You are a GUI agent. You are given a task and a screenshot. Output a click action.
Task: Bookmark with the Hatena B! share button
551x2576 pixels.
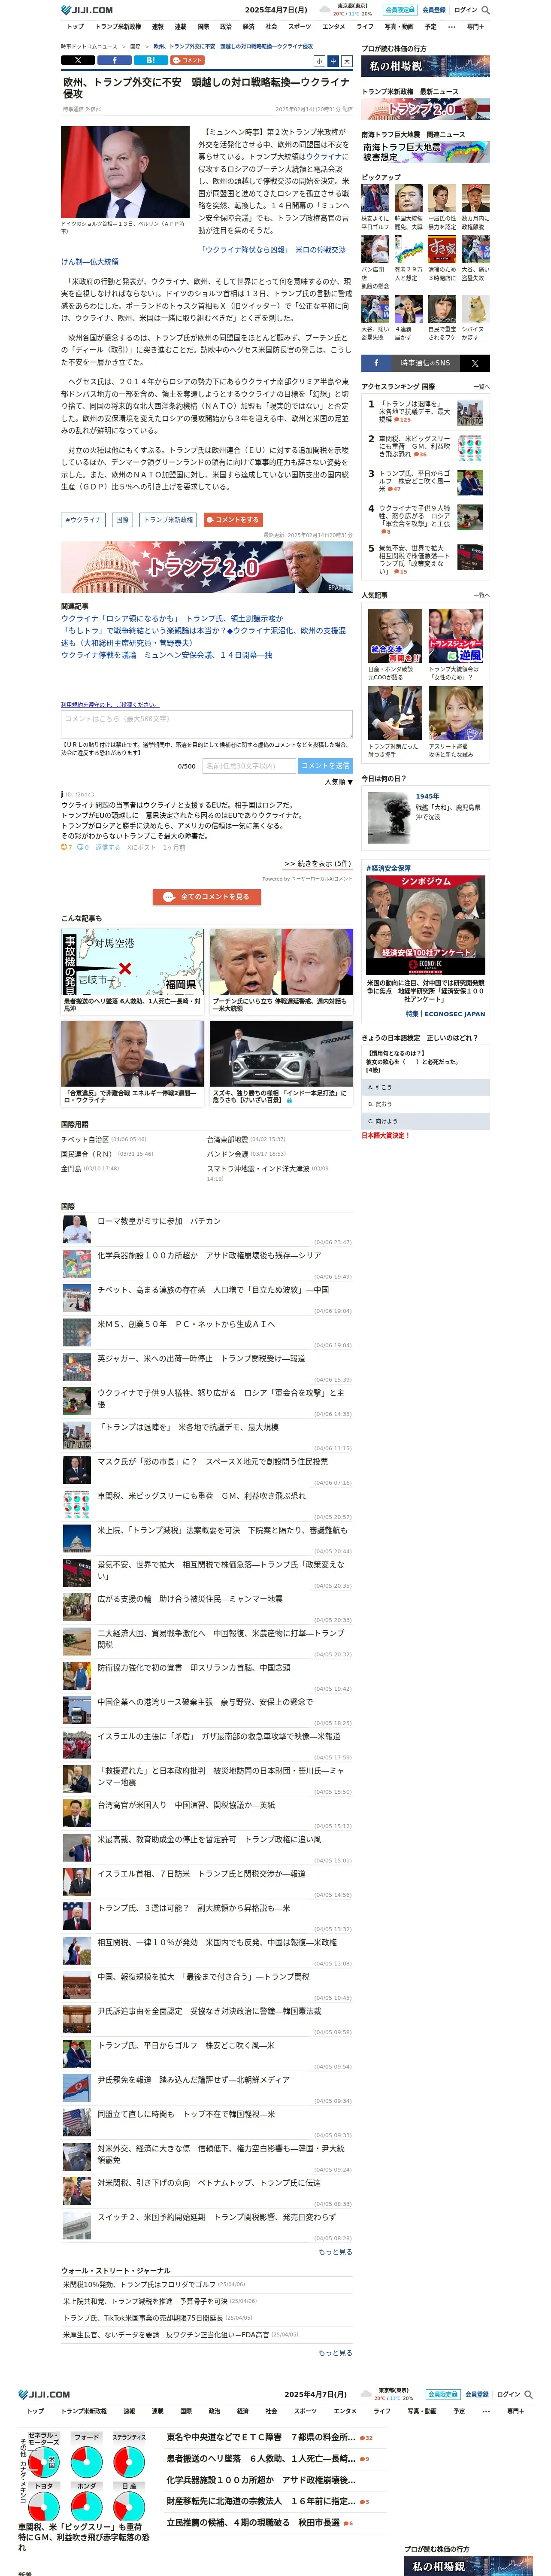point(150,60)
